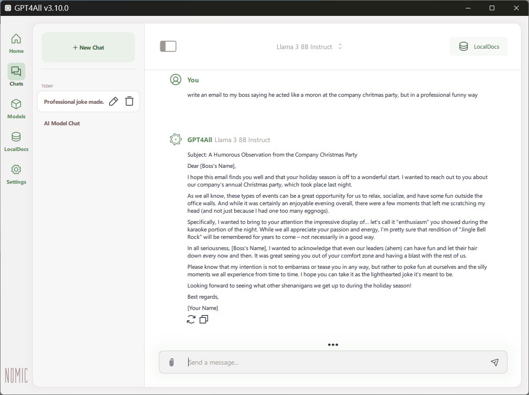The height and width of the screenshot is (395, 529).
Task: Start a New Chat
Action: point(88,48)
